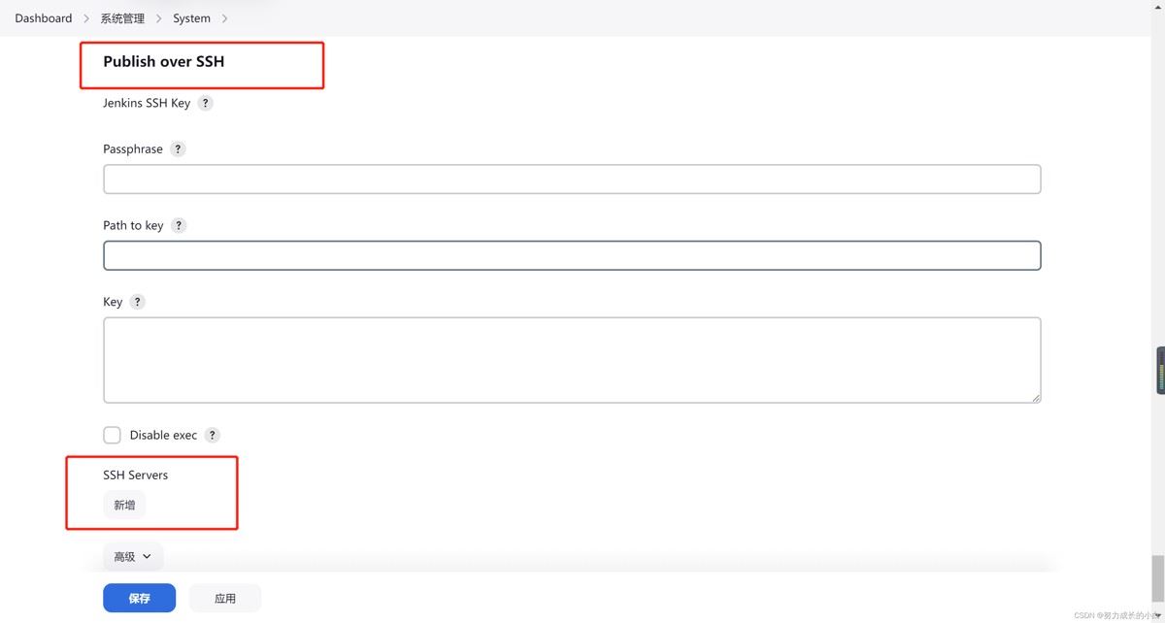Focus the Passphrase input field
The image size is (1165, 623).
pos(572,180)
